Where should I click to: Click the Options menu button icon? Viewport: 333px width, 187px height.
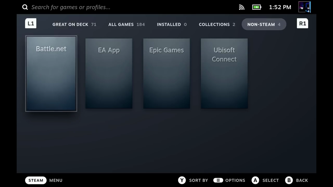(x=218, y=180)
